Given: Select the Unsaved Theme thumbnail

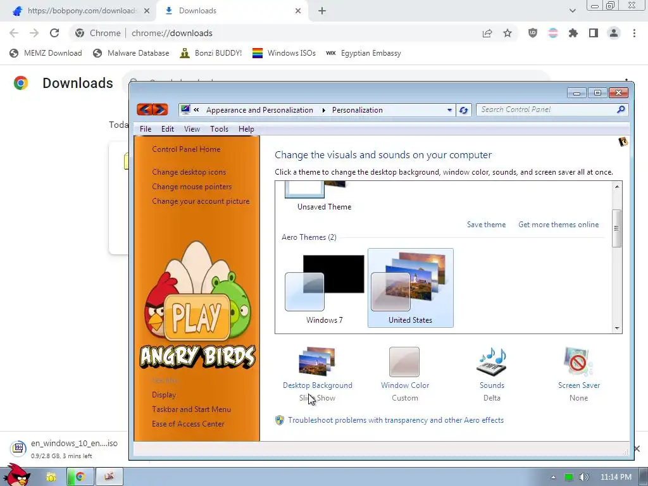Looking at the screenshot, I should click(x=324, y=197).
